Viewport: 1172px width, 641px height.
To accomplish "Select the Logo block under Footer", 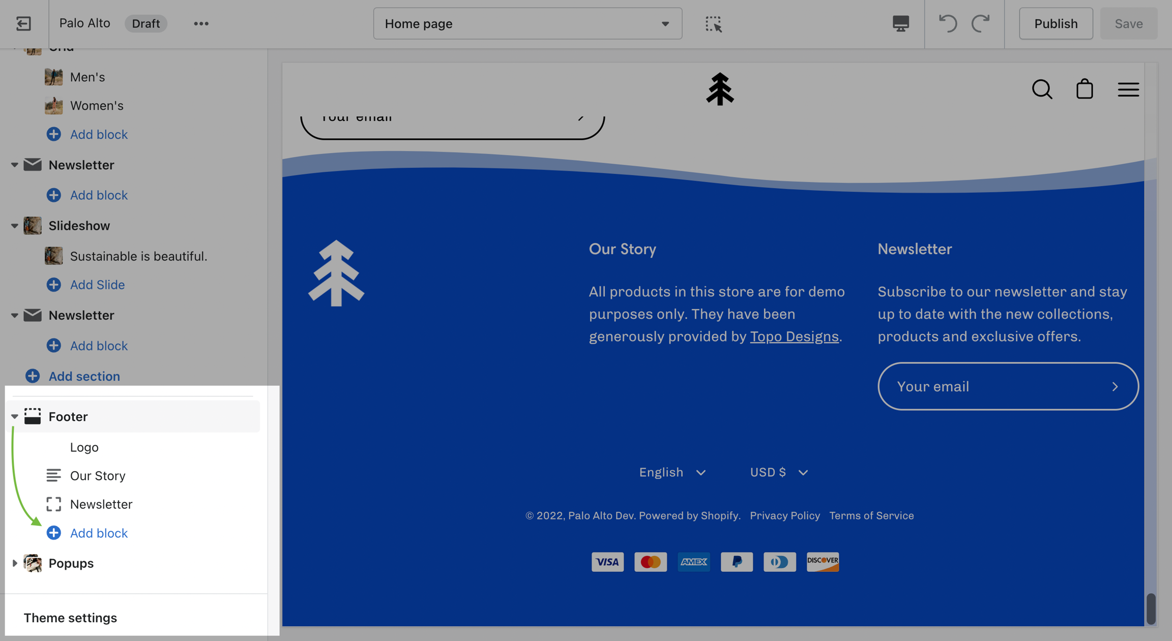I will click(x=84, y=447).
